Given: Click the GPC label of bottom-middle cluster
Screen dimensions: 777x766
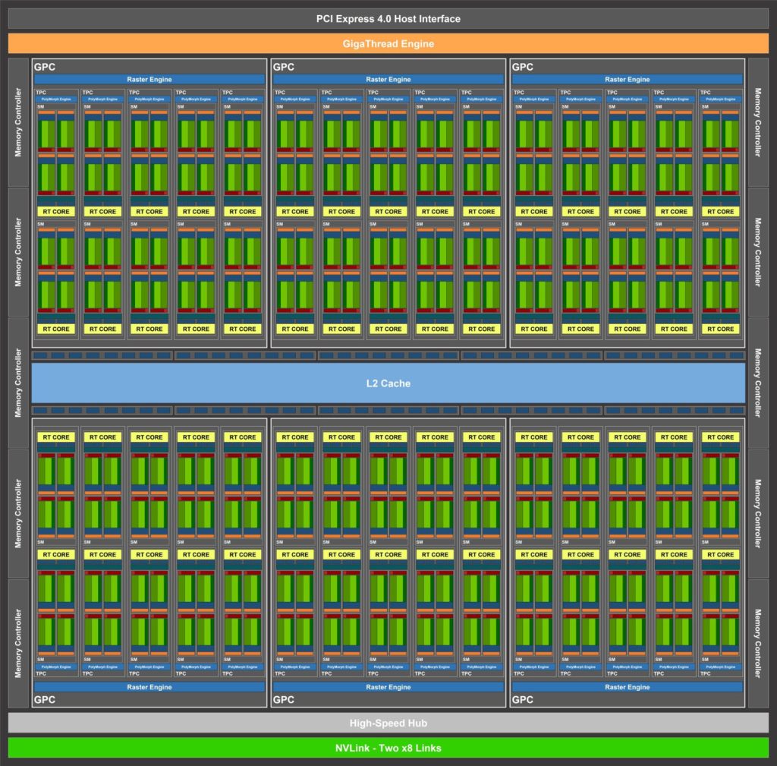Looking at the screenshot, I should click(284, 699).
